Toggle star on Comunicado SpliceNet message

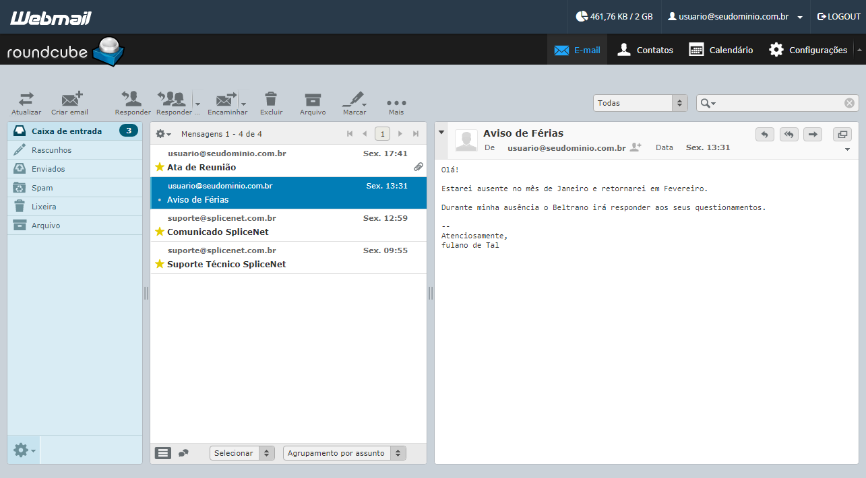(160, 232)
